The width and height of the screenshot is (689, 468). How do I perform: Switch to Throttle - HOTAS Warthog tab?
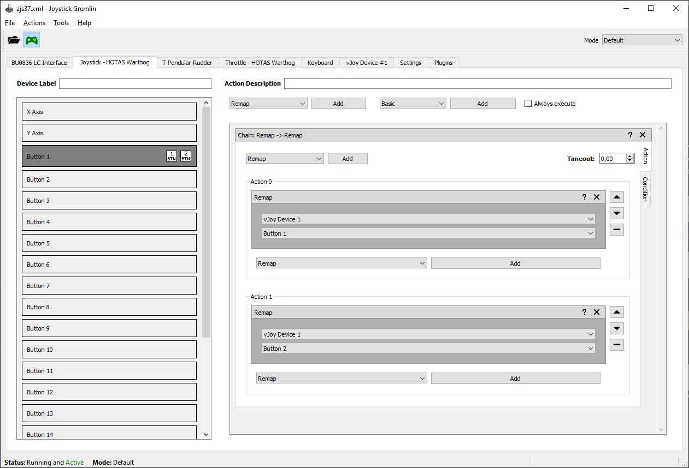[x=260, y=63]
